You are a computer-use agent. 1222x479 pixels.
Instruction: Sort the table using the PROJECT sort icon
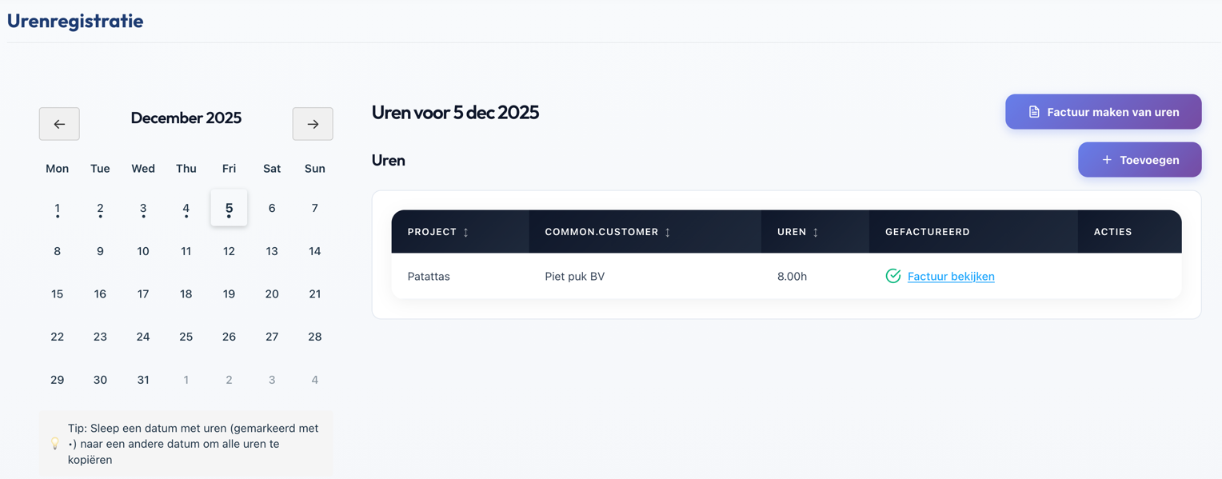click(465, 232)
